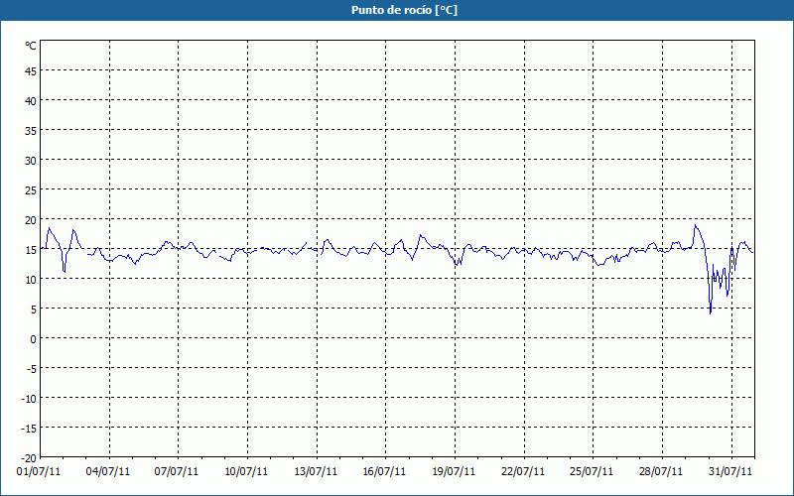Image resolution: width=794 pixels, height=496 pixels.
Task: Click the -10 y-axis label
Action: (x=29, y=399)
